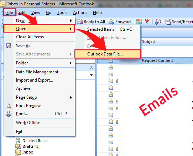Image resolution: width=193 pixels, height=156 pixels.
Task: Collapse the pane with double chevron
Action: (91, 67)
